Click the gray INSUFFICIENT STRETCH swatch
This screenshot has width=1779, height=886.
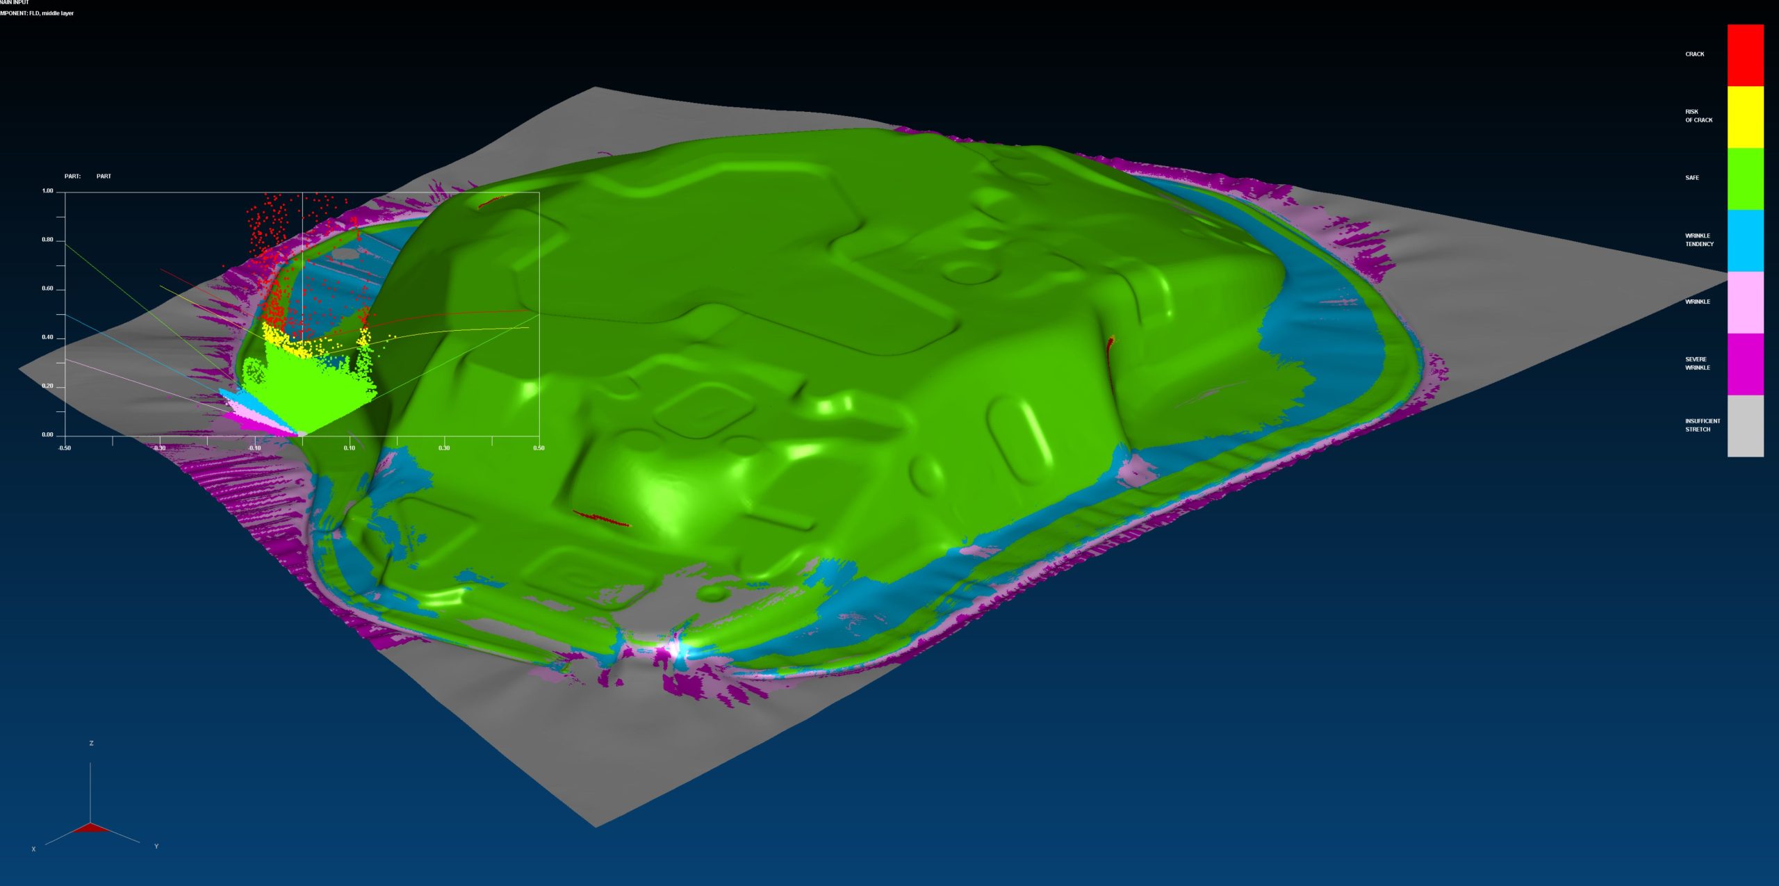(1745, 426)
